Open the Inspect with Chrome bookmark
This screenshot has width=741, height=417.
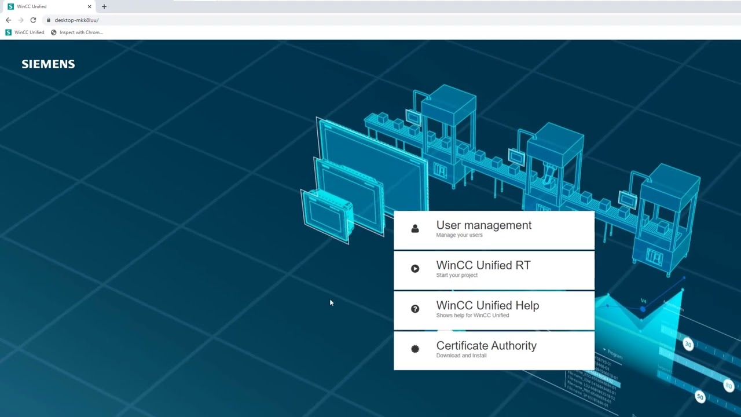pos(77,32)
